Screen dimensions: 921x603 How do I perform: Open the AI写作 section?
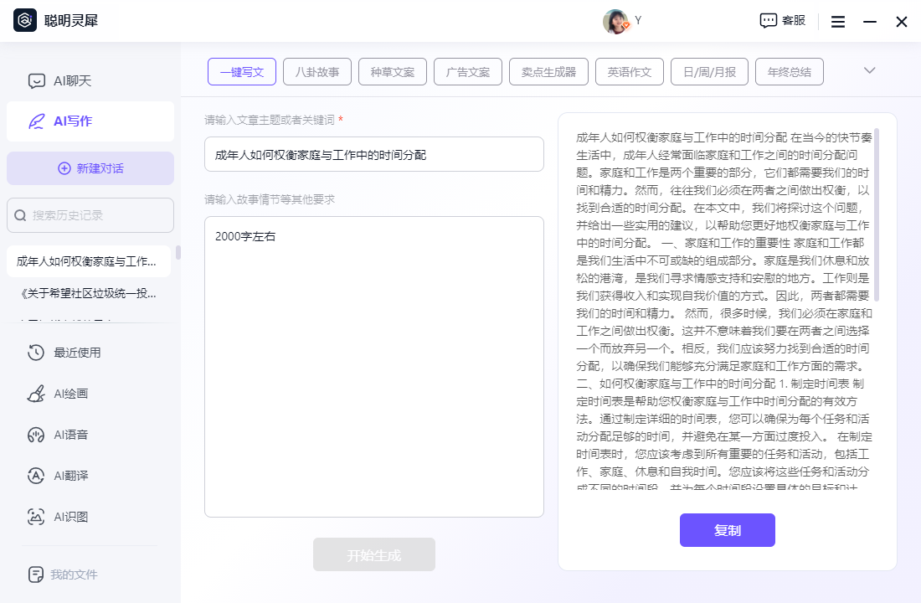click(x=90, y=121)
